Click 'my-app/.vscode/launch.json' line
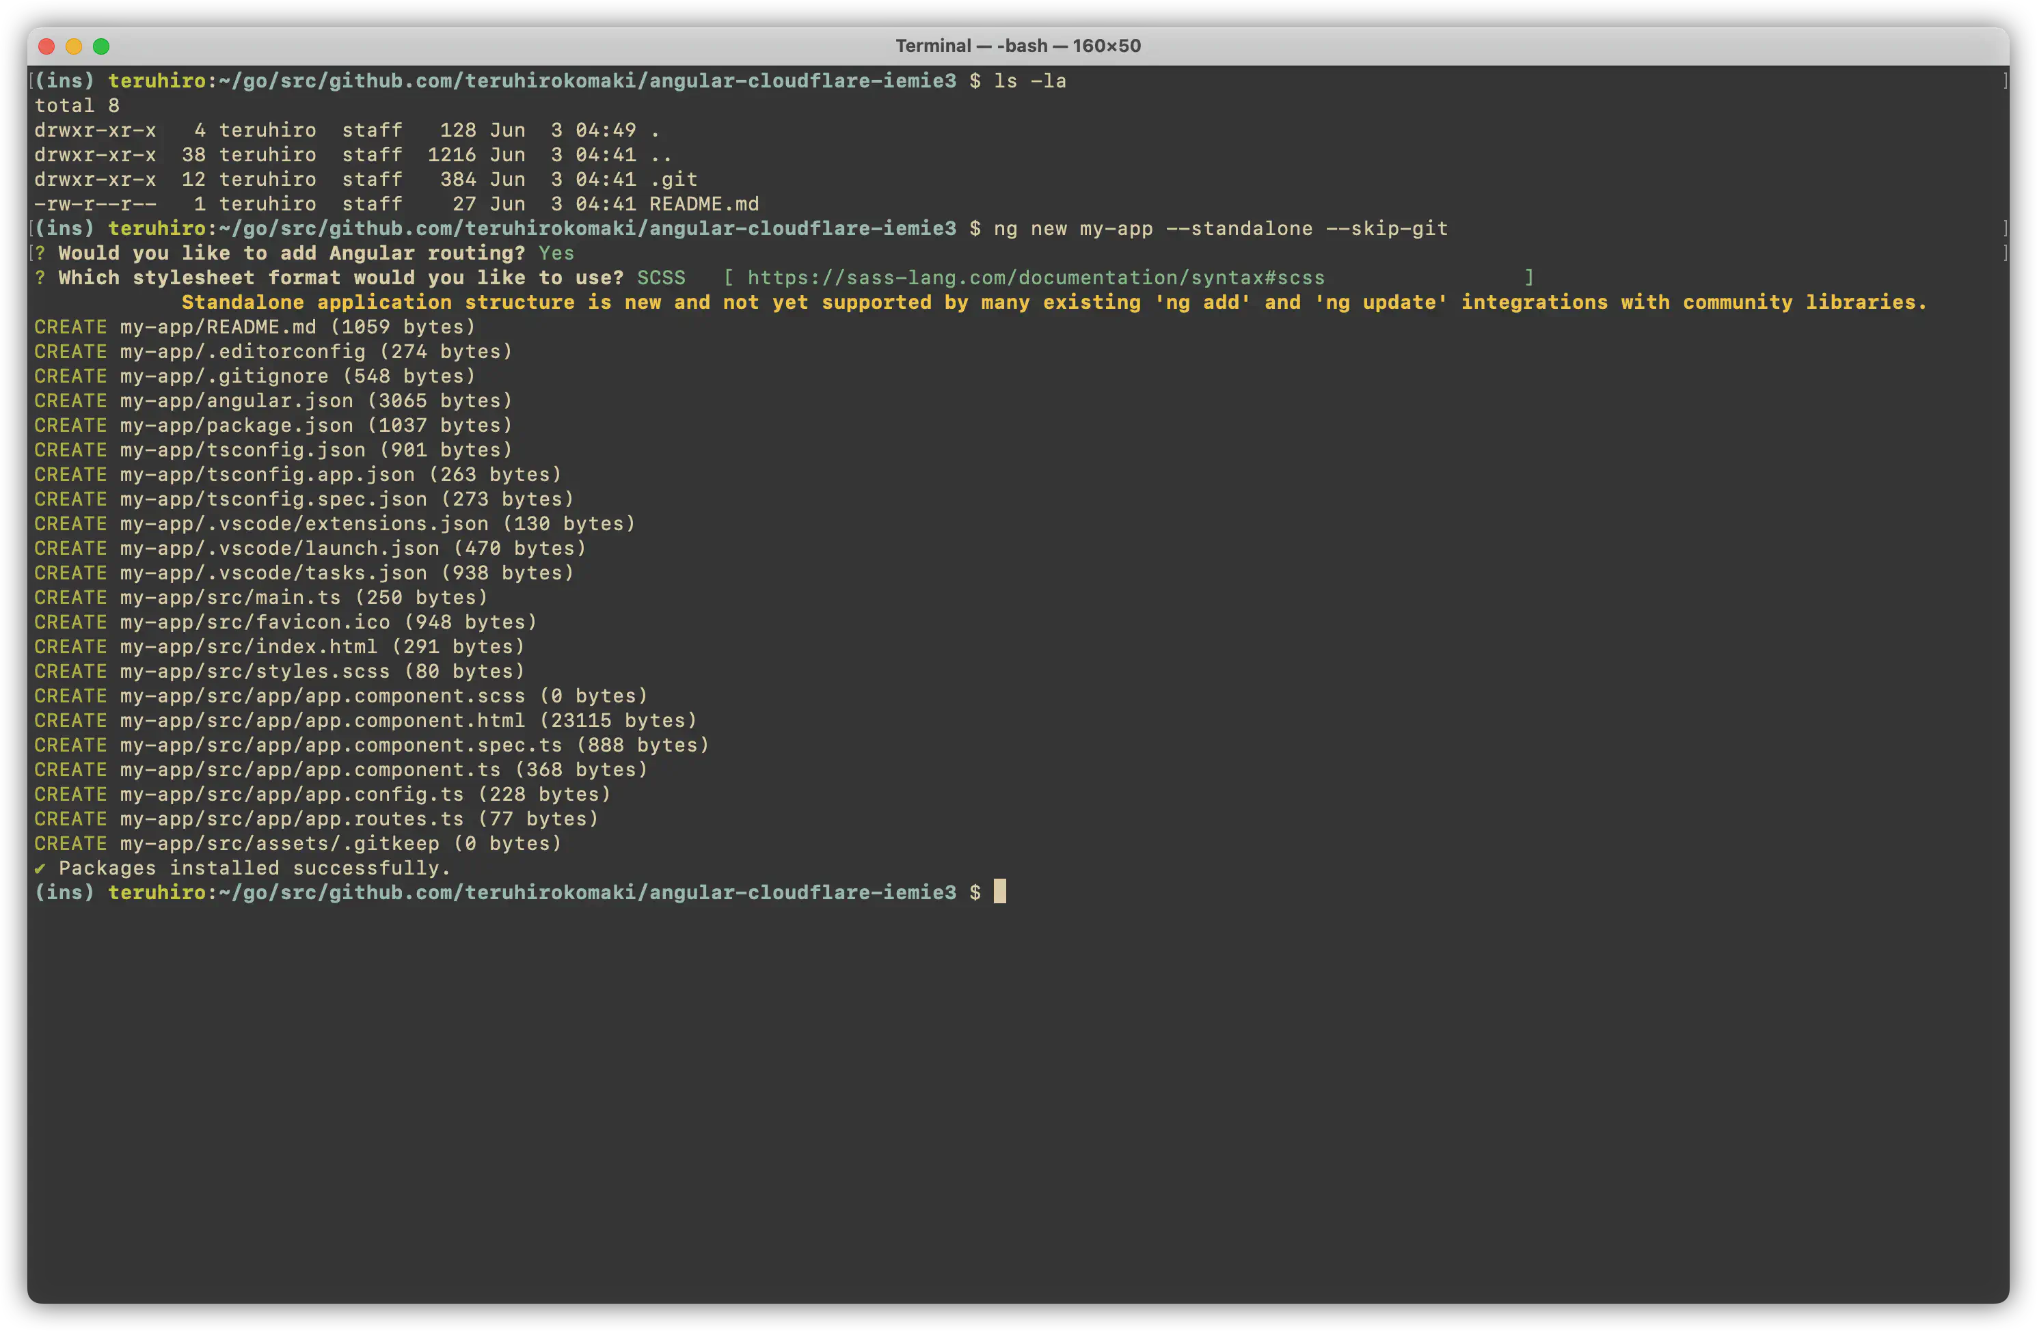The width and height of the screenshot is (2037, 1331). tap(310, 548)
